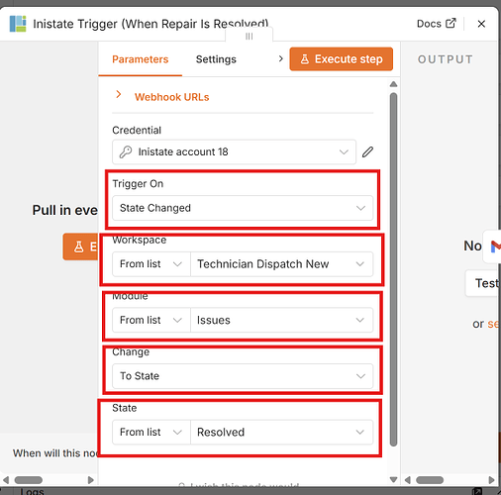Click the OUTPUT panel heading
This screenshot has width=501, height=495.
click(446, 59)
